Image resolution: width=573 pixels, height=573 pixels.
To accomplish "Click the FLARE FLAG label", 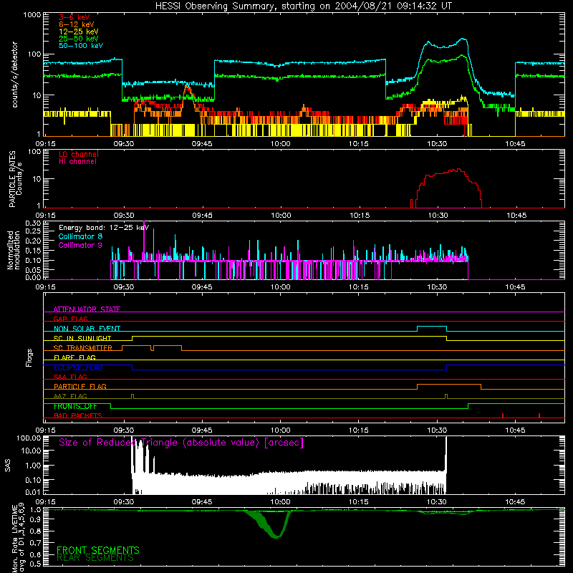I will (74, 357).
